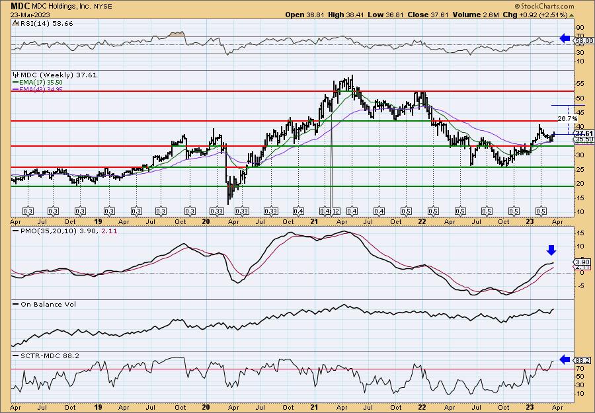Click the red 2.11 PMO signal value

tap(110, 231)
